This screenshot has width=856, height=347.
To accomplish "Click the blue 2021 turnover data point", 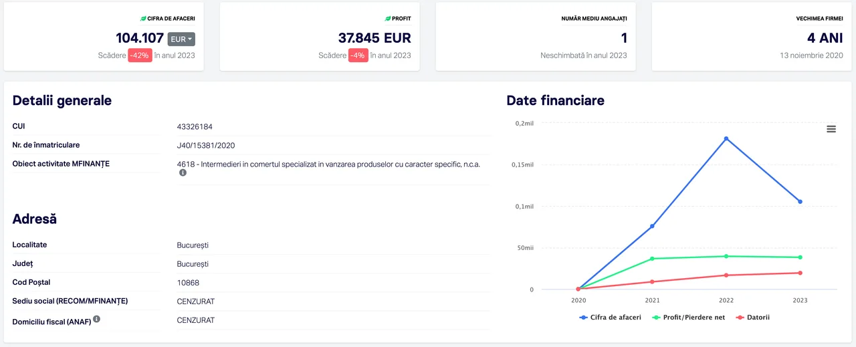I will 652,226.
